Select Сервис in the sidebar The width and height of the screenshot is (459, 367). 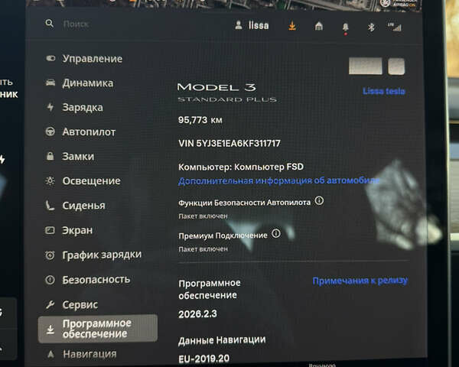pyautogui.click(x=72, y=304)
